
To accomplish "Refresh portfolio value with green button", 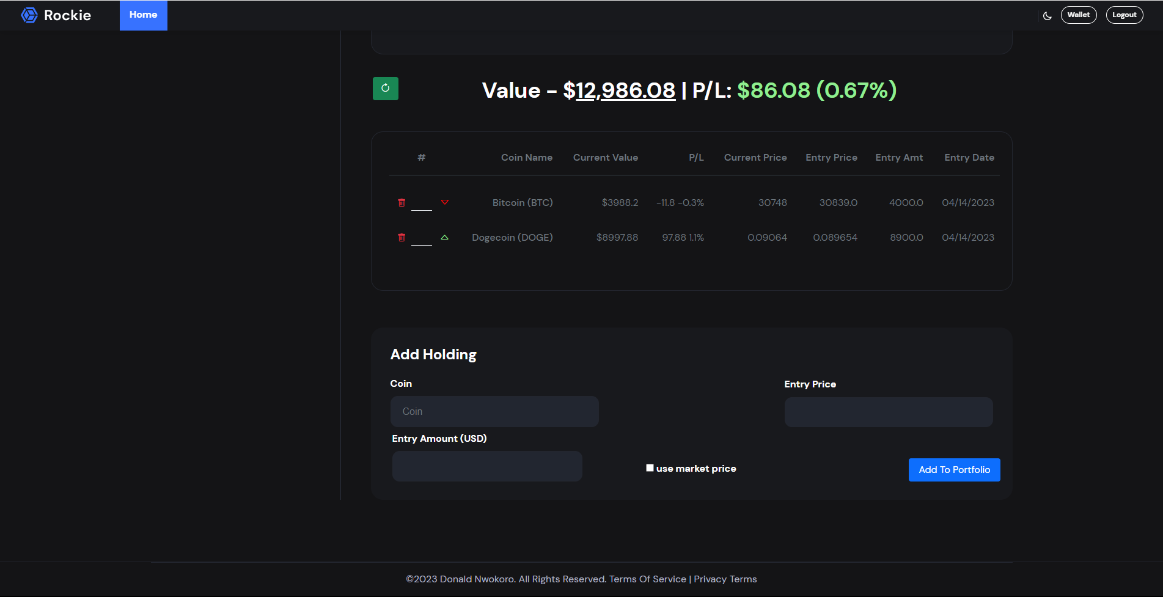I will click(386, 89).
